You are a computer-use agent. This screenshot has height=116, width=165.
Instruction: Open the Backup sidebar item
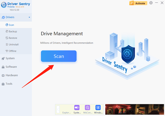click(12, 31)
